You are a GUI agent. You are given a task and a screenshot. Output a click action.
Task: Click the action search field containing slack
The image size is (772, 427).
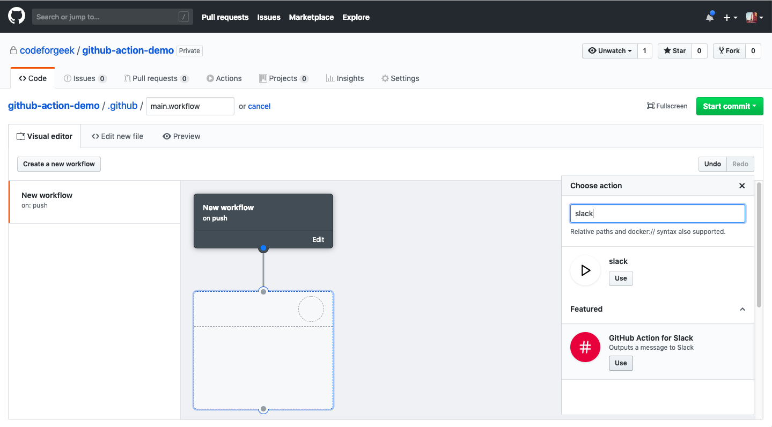tap(658, 213)
